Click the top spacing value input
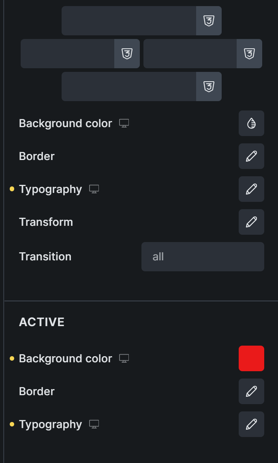 [129, 21]
